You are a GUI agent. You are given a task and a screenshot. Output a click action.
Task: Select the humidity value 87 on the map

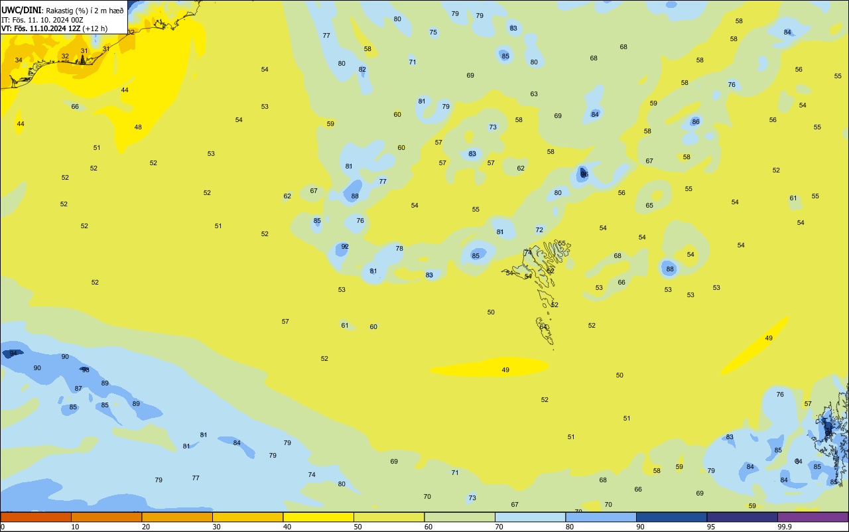click(78, 388)
